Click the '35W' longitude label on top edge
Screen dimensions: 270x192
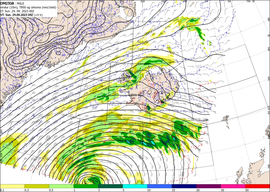click(79, 1)
